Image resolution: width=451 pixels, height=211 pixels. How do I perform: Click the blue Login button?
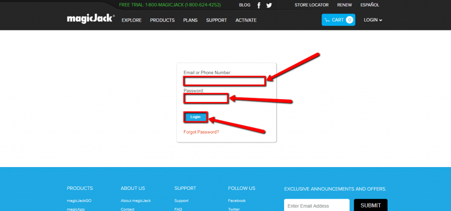(195, 117)
